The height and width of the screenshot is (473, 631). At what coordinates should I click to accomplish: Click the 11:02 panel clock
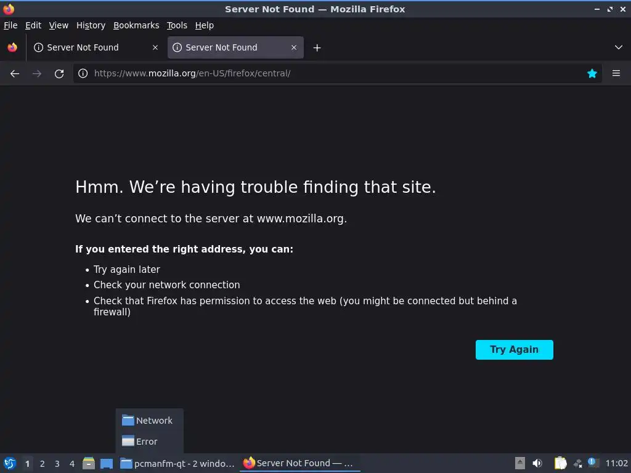(616, 463)
